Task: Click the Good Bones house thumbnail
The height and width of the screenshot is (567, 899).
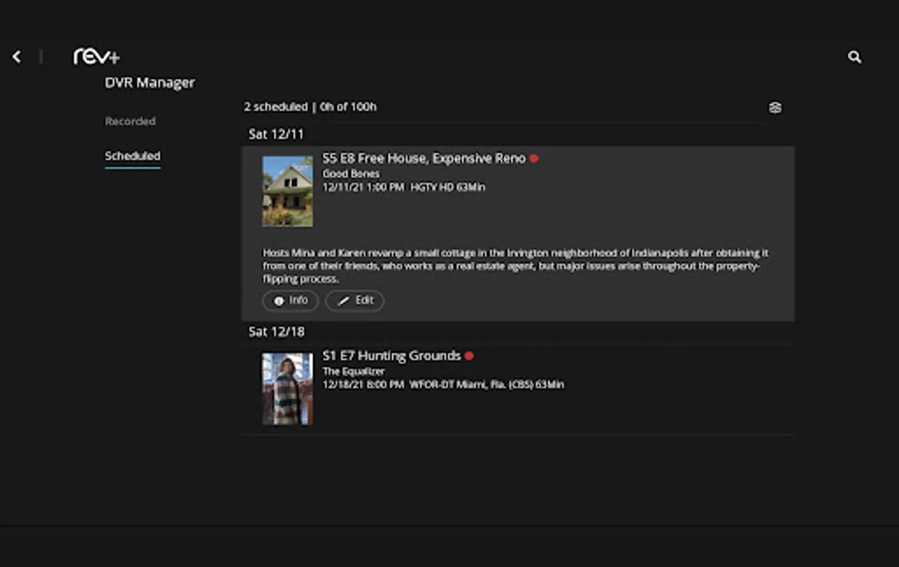Action: pyautogui.click(x=287, y=192)
